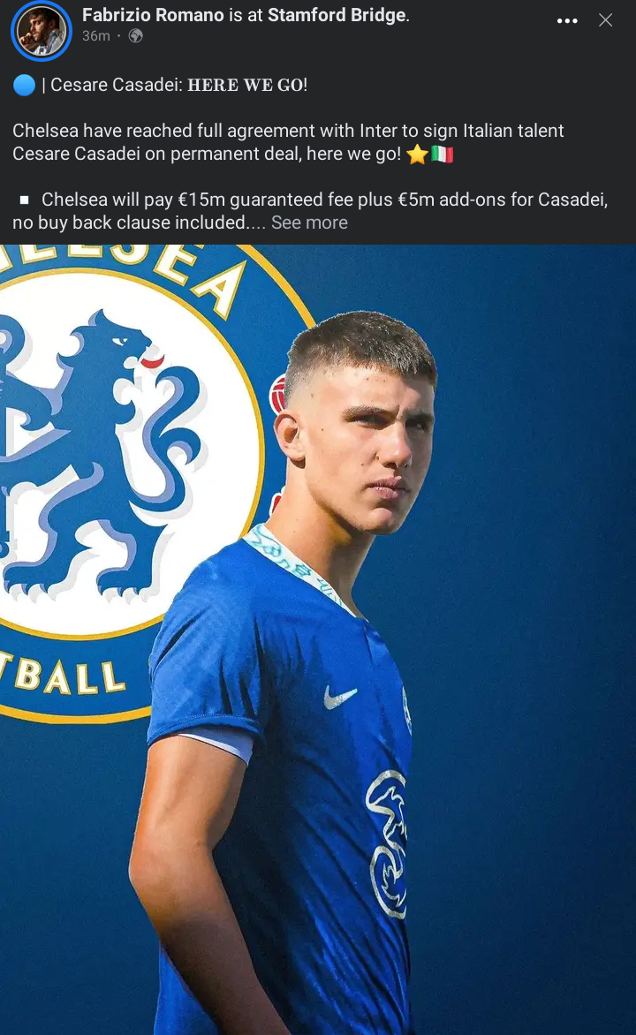Click the 36m post timestamp
Viewport: 636px width, 1035px height.
point(95,36)
